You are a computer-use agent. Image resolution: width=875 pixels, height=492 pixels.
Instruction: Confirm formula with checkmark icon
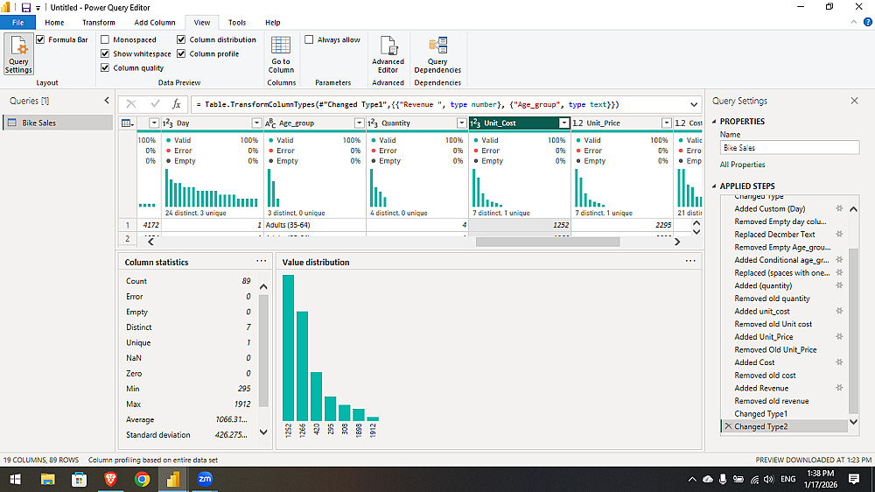(x=155, y=104)
